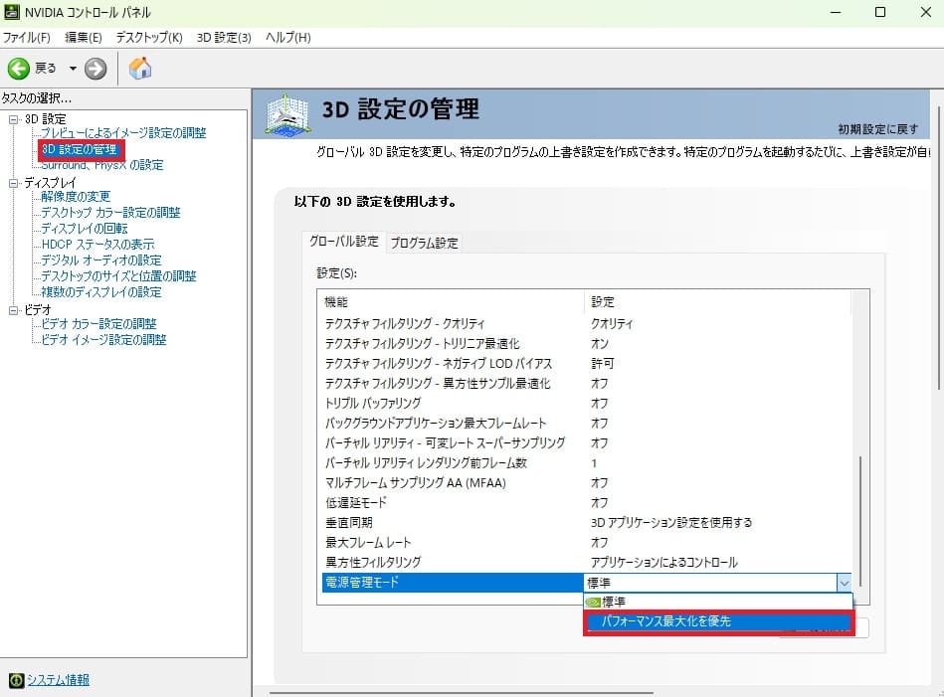
Task: Click the settings list vertical scrollbar thumb
Action: point(860,520)
